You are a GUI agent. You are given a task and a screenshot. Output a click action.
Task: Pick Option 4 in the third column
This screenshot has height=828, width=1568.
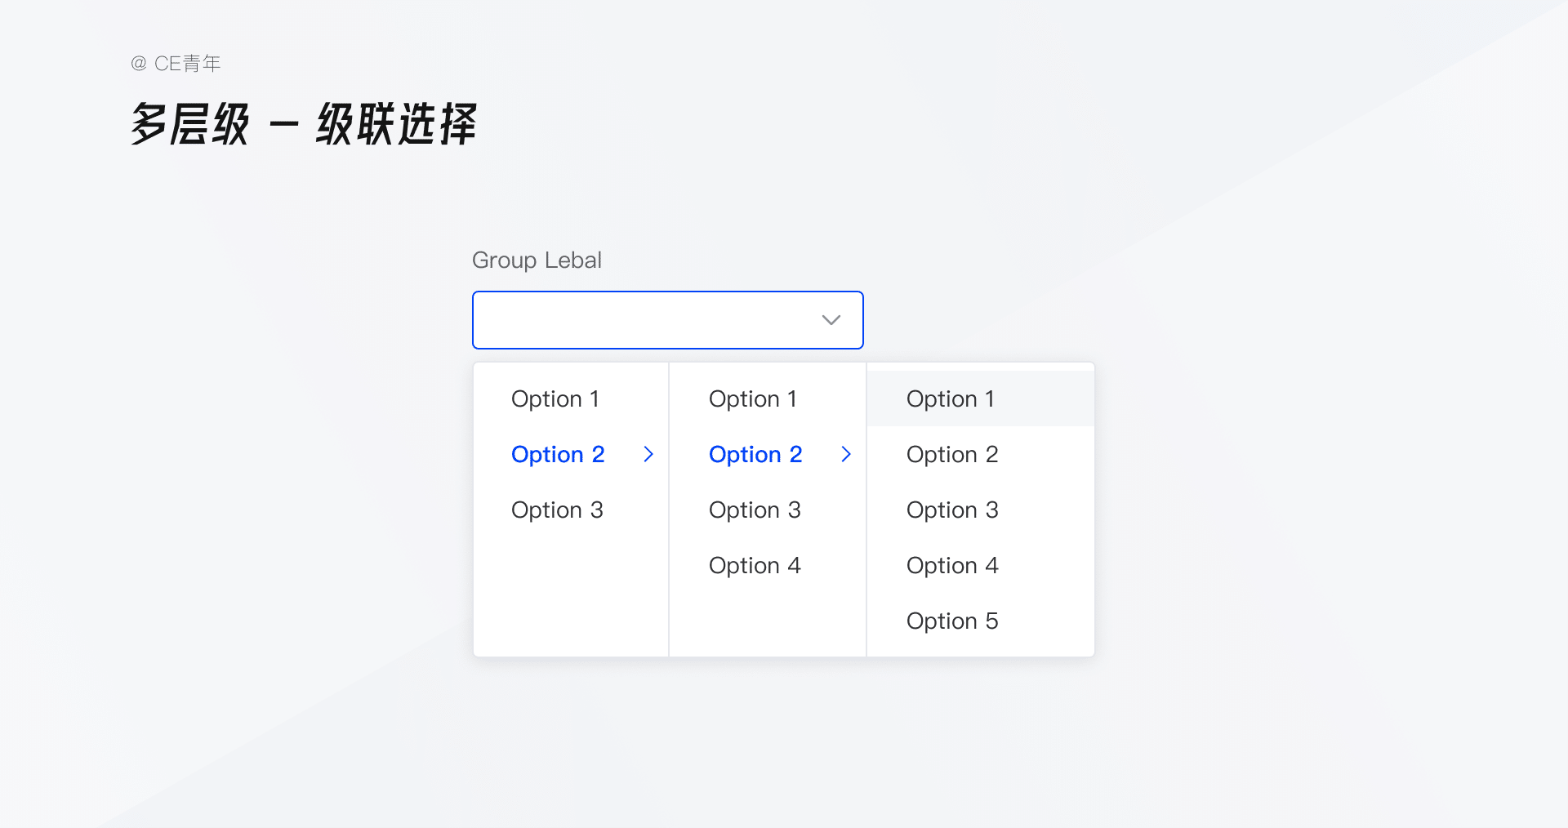pyautogui.click(x=952, y=565)
